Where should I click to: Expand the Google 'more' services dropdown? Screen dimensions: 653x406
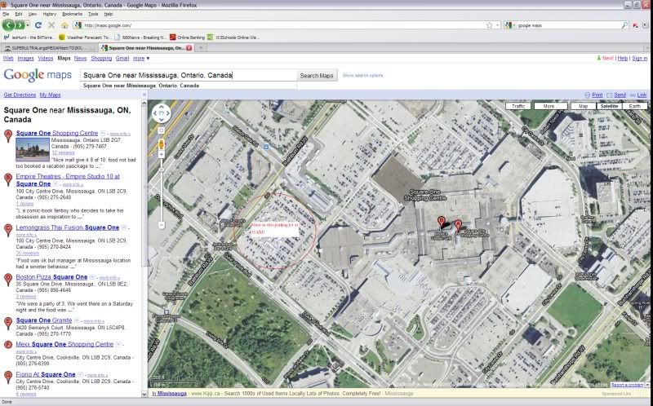click(141, 59)
